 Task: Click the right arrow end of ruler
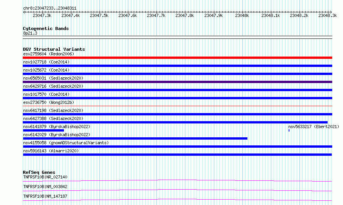point(331,12)
